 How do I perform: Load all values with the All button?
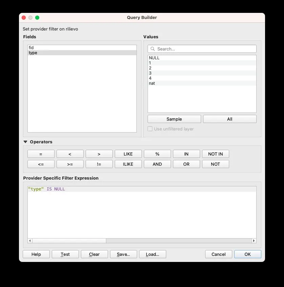click(230, 119)
